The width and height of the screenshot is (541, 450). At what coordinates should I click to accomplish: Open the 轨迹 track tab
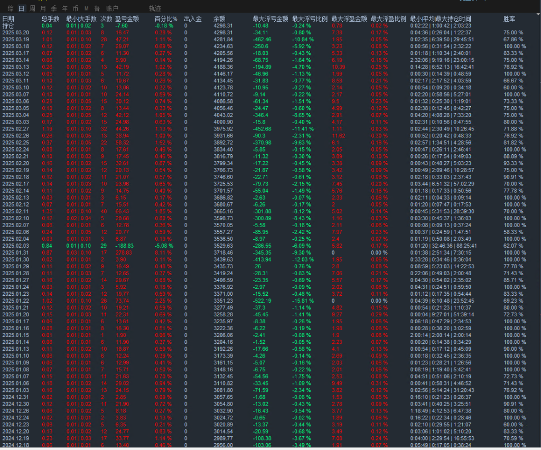tap(155, 8)
